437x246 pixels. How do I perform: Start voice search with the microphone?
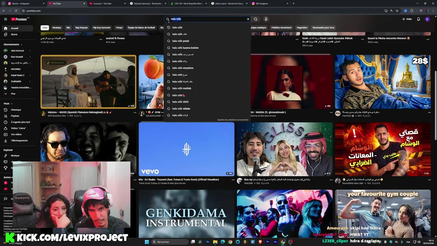(x=266, y=19)
